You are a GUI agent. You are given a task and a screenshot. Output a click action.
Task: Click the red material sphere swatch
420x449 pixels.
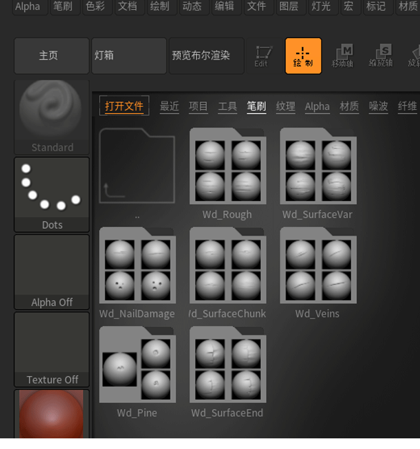pos(52,414)
